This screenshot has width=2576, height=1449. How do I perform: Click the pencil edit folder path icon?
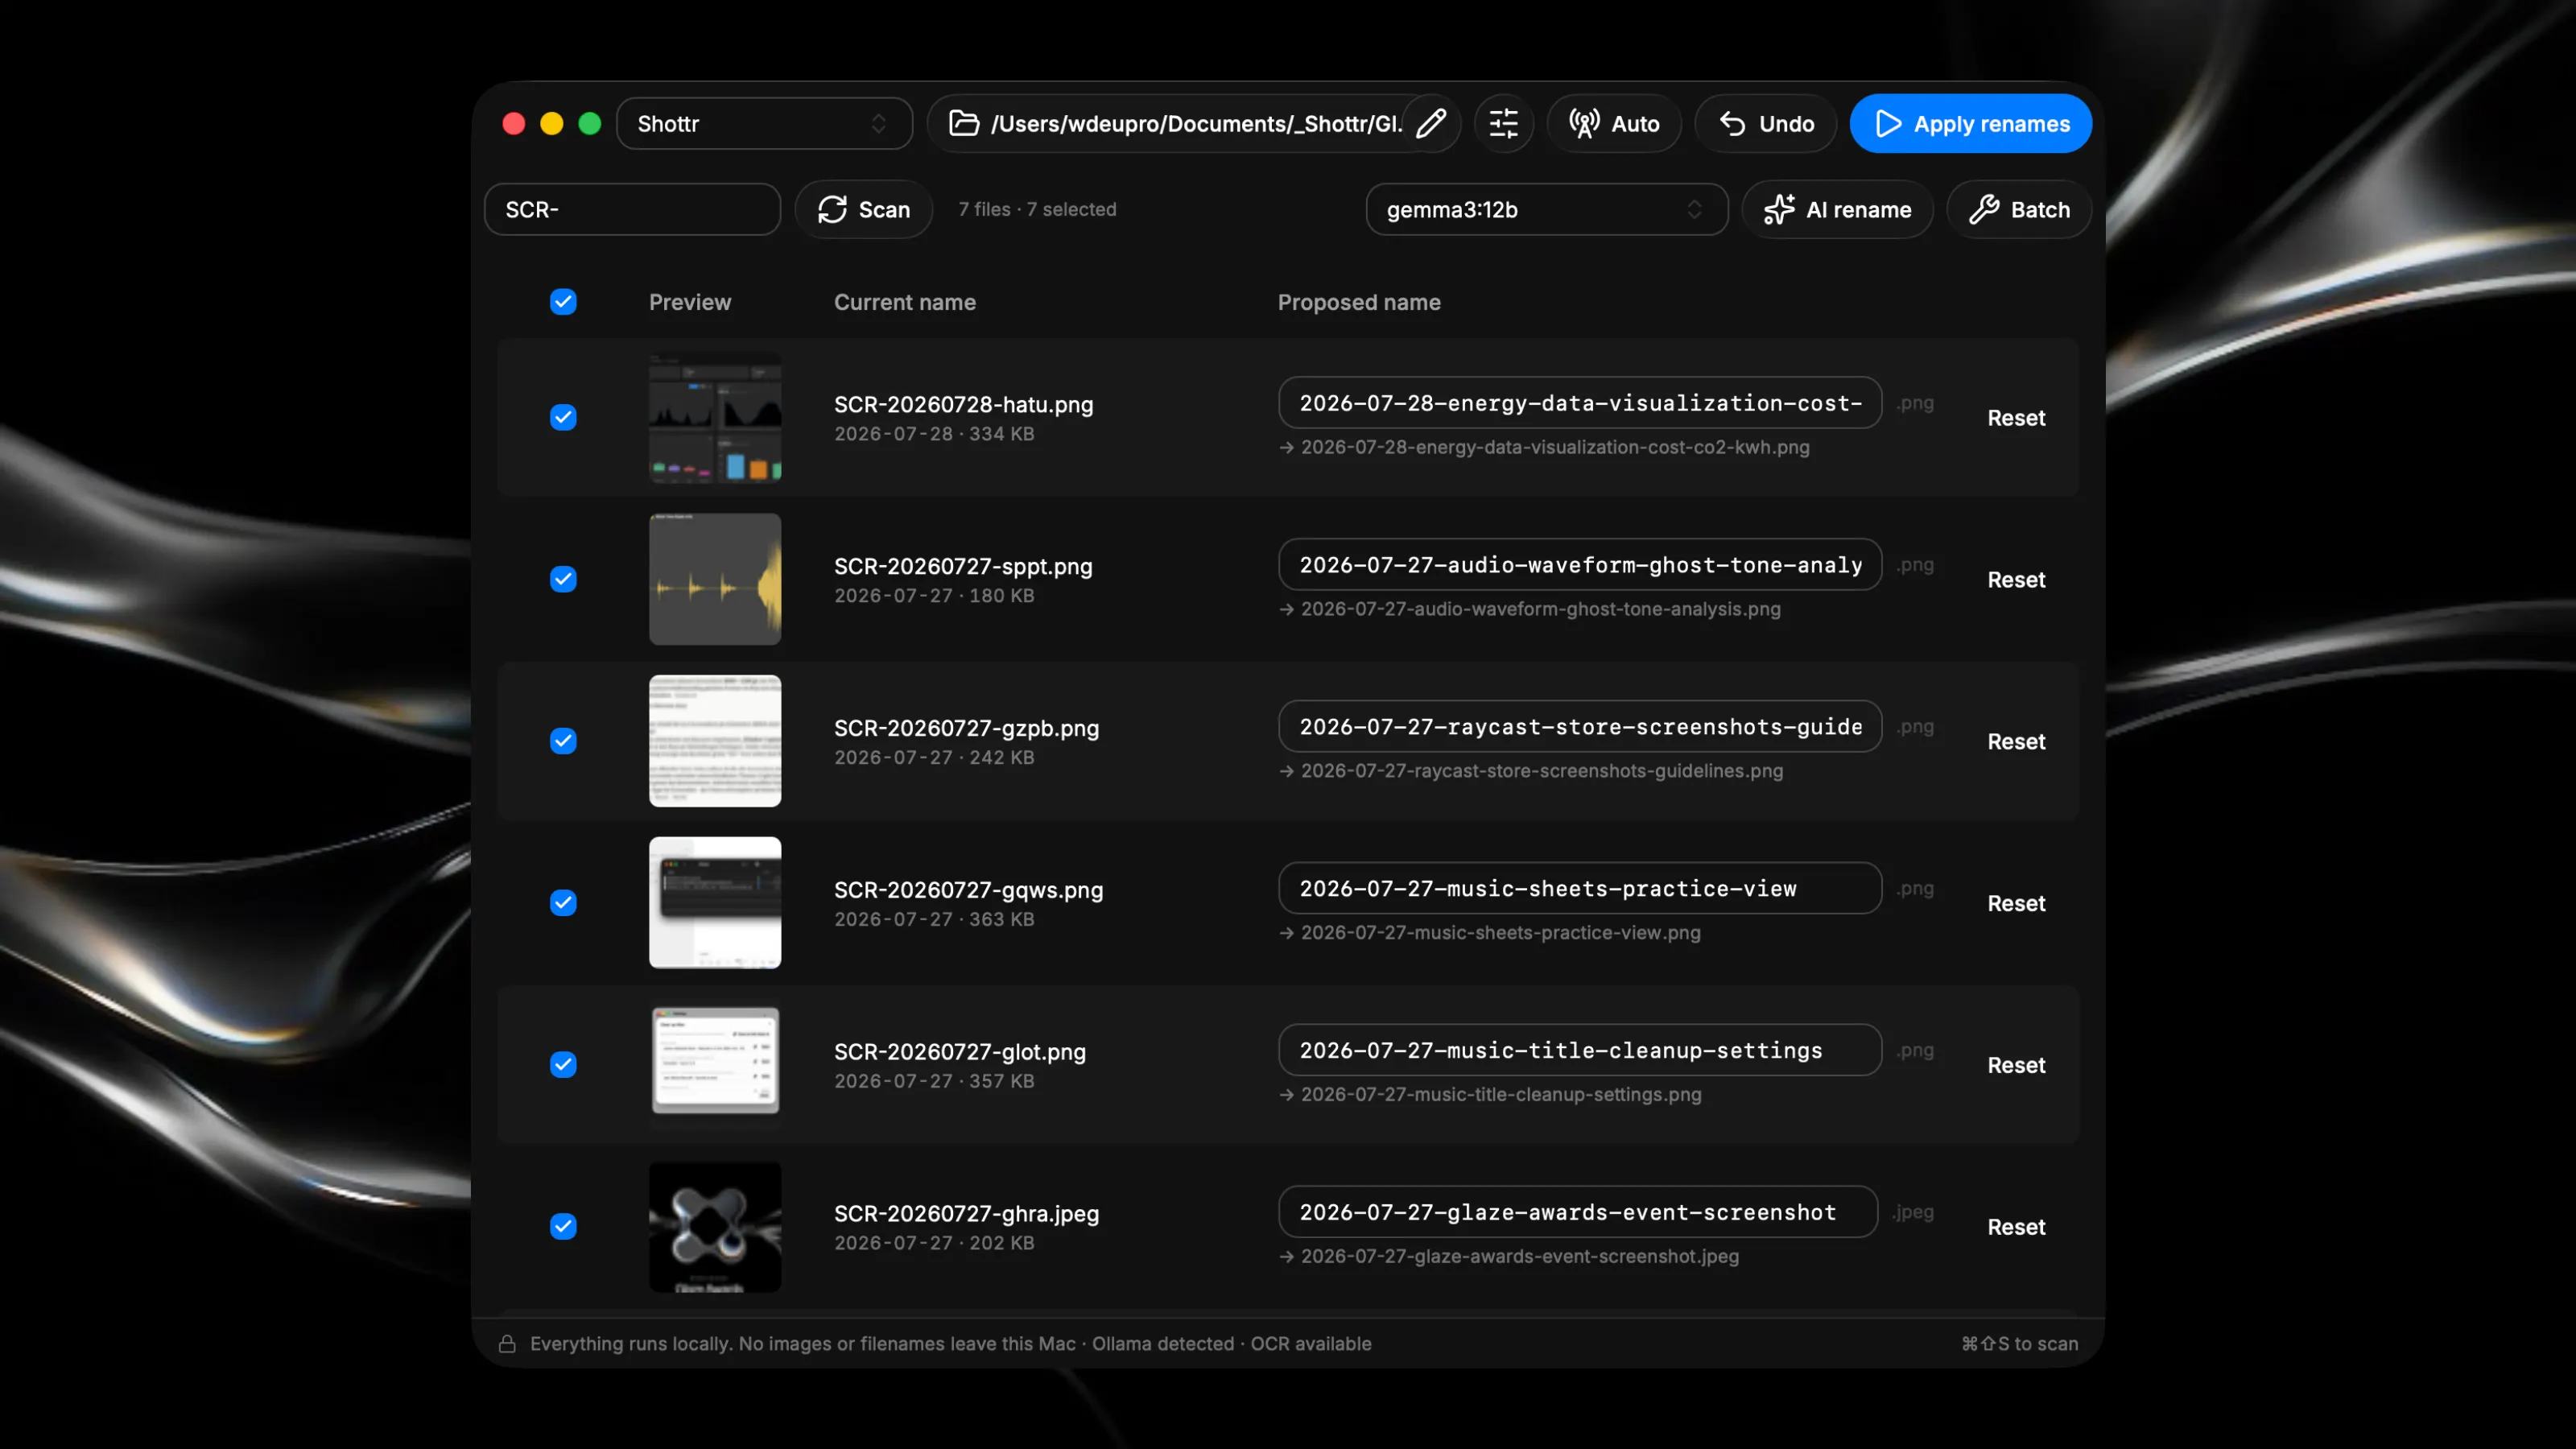(x=1431, y=124)
